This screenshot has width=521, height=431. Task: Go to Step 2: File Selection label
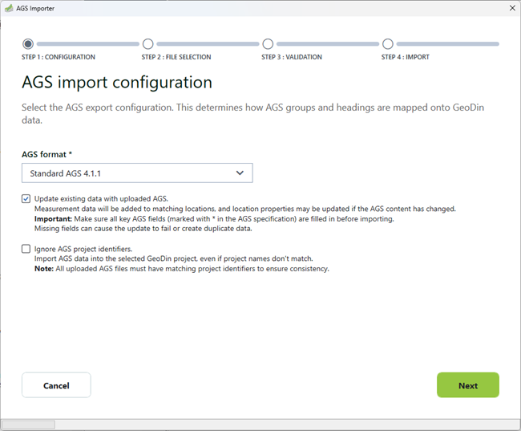(176, 58)
